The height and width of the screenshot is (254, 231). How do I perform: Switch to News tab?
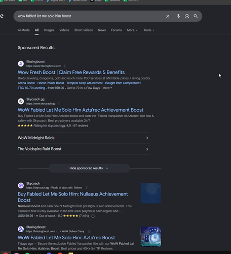102,30
